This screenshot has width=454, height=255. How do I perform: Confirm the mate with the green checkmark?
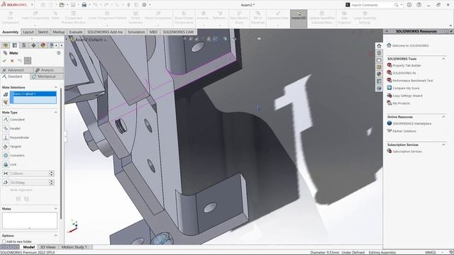pos(4,61)
